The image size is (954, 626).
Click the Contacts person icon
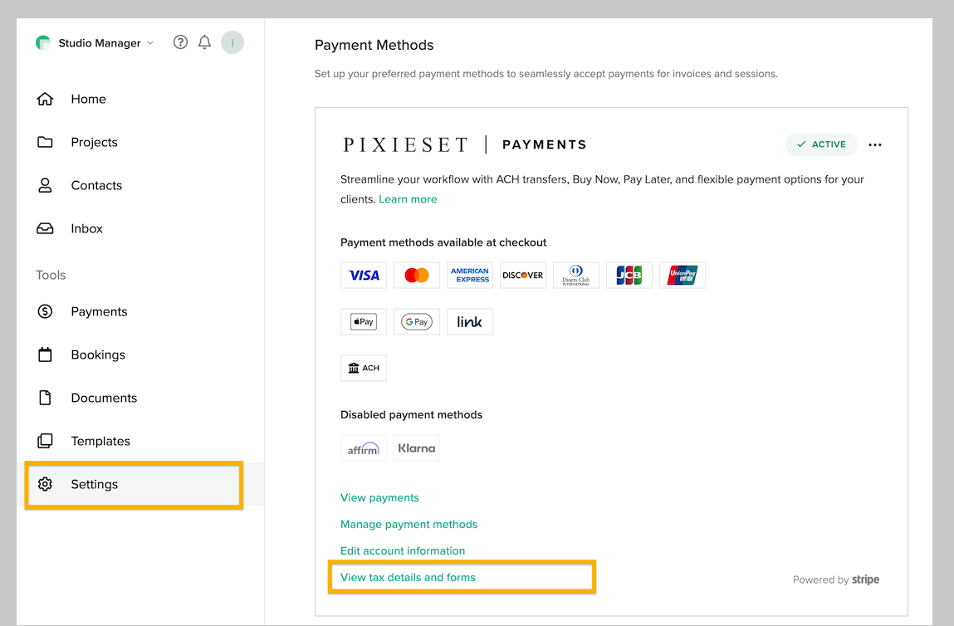[x=45, y=185]
